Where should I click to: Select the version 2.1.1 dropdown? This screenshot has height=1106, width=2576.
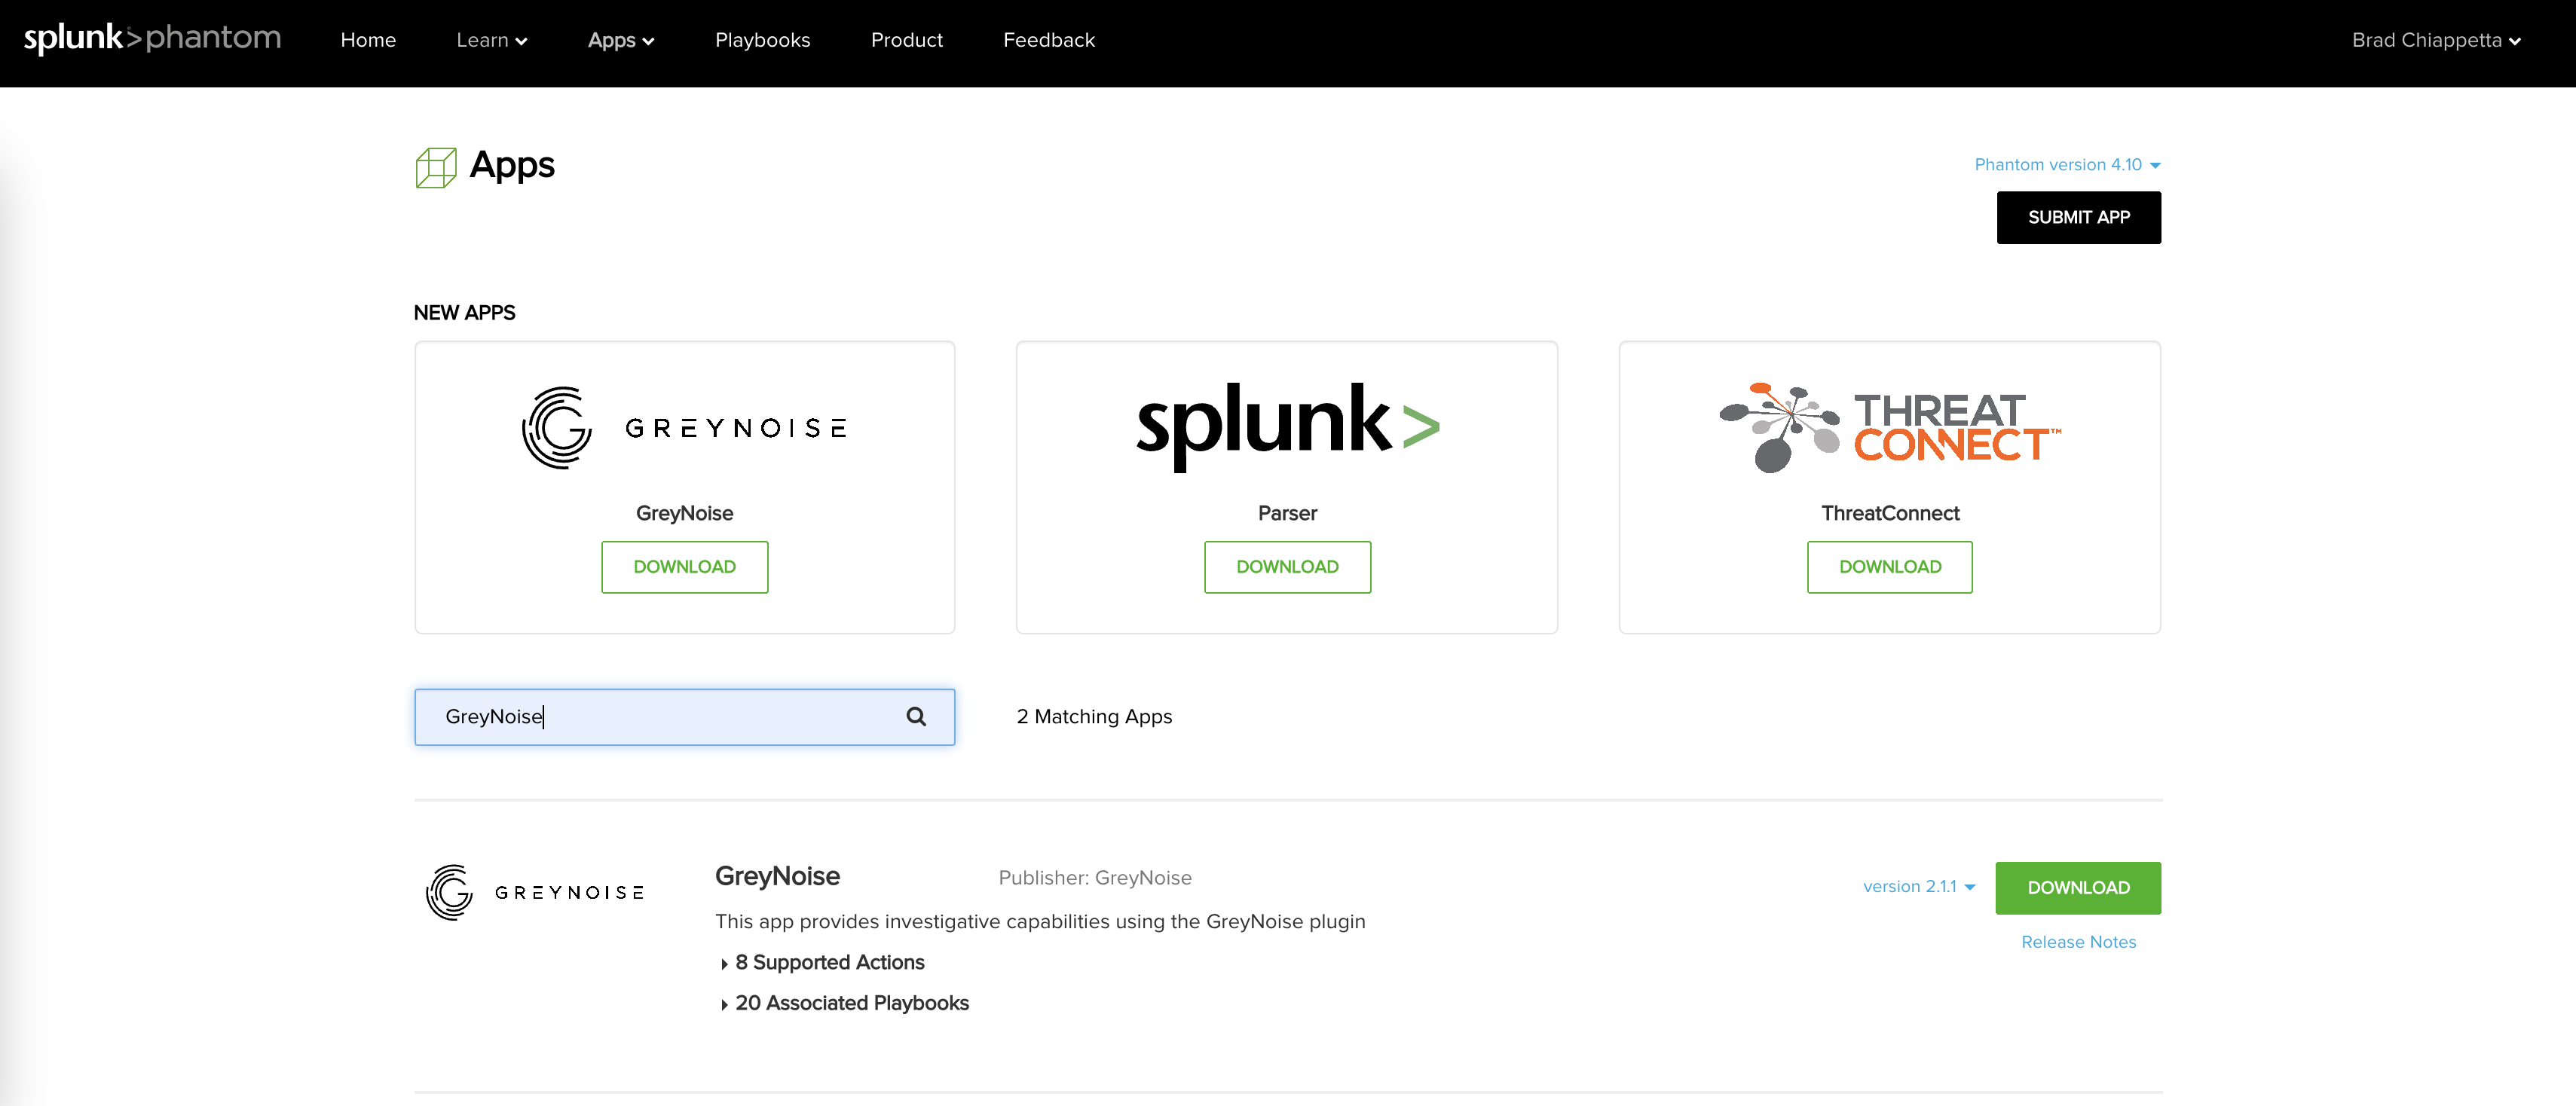click(1918, 886)
